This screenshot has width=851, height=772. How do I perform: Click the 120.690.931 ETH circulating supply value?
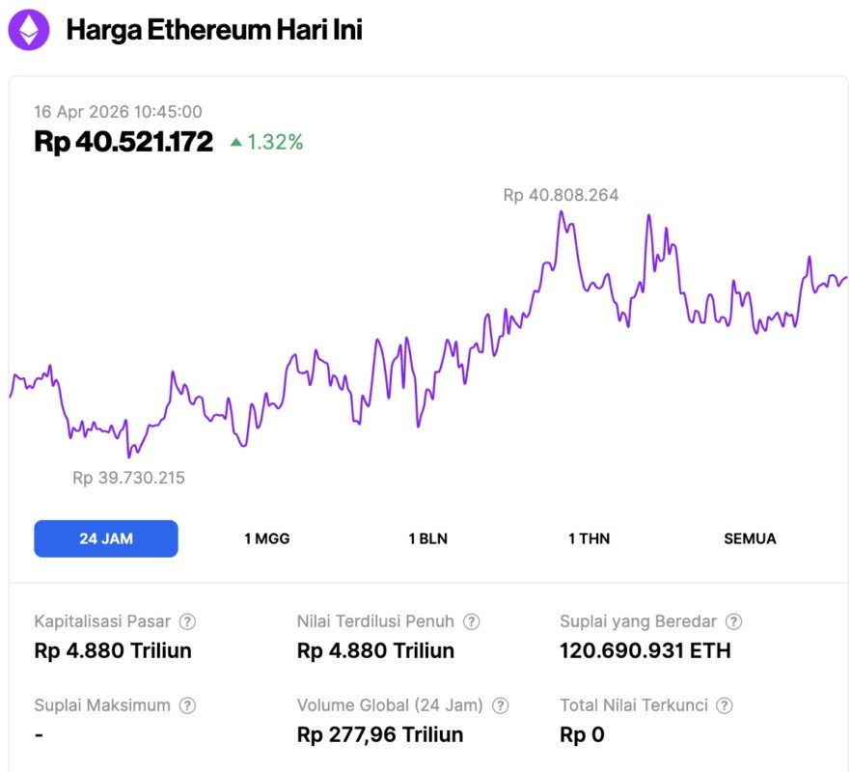click(x=645, y=650)
